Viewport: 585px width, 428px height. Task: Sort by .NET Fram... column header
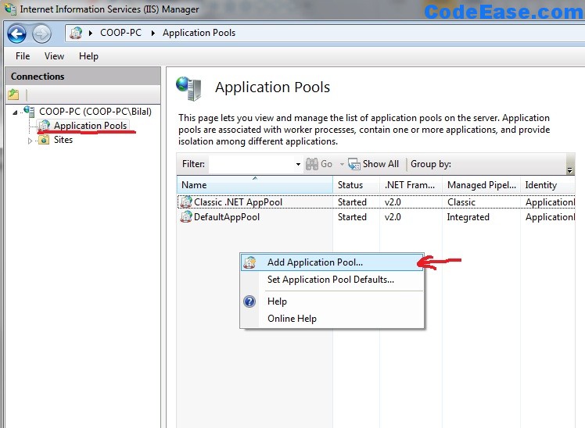[411, 185]
